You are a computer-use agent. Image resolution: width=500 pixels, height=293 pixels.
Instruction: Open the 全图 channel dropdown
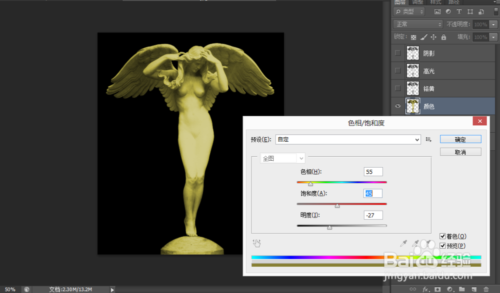(282, 158)
